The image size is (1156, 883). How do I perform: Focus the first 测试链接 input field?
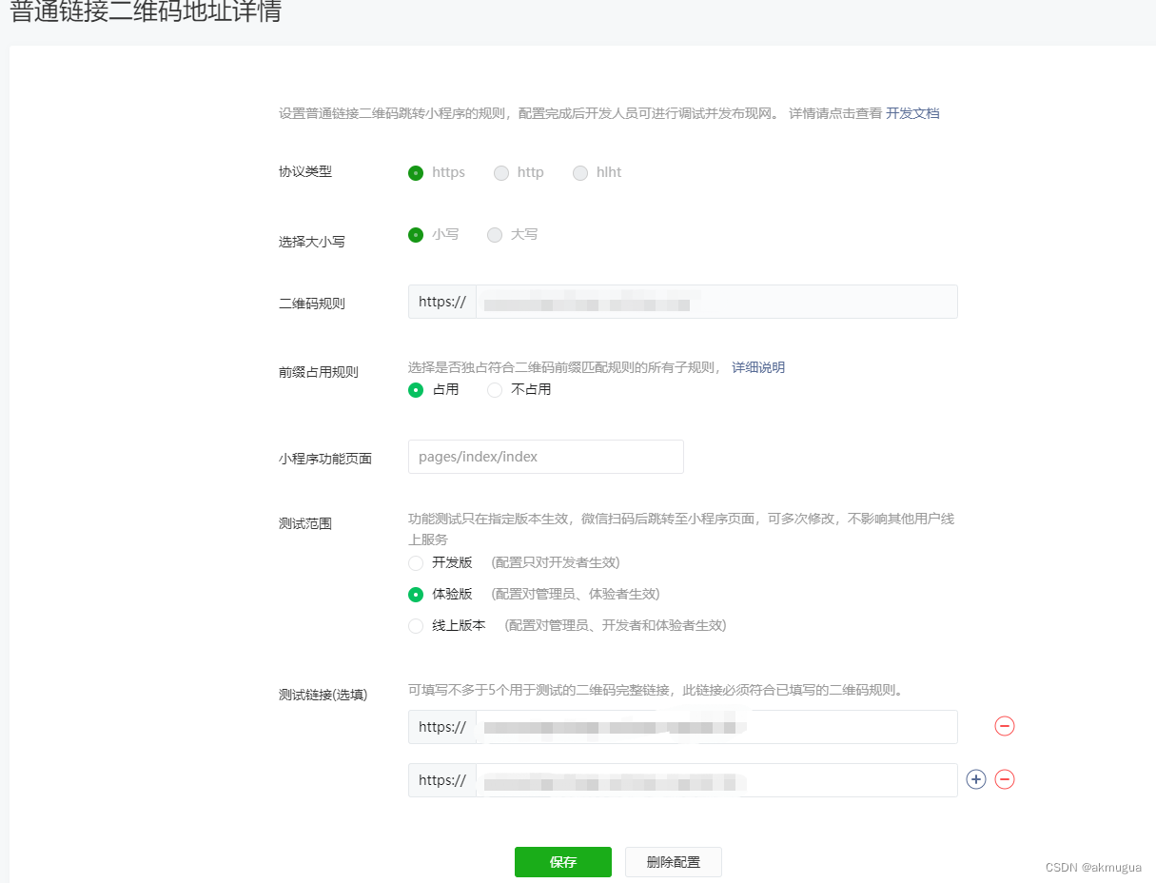tap(716, 727)
